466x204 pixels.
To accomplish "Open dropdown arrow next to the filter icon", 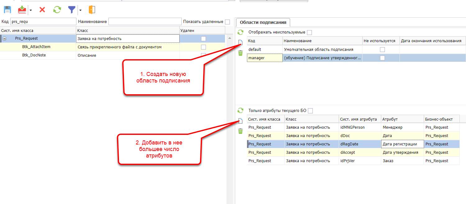I will point(80,10).
